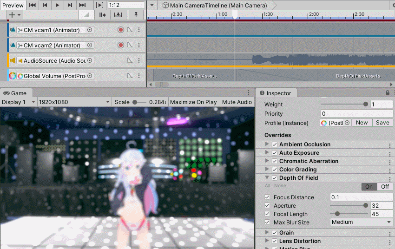The image size is (395, 249).
Task: Toggle Play Range mode icon
Action: (100, 5)
